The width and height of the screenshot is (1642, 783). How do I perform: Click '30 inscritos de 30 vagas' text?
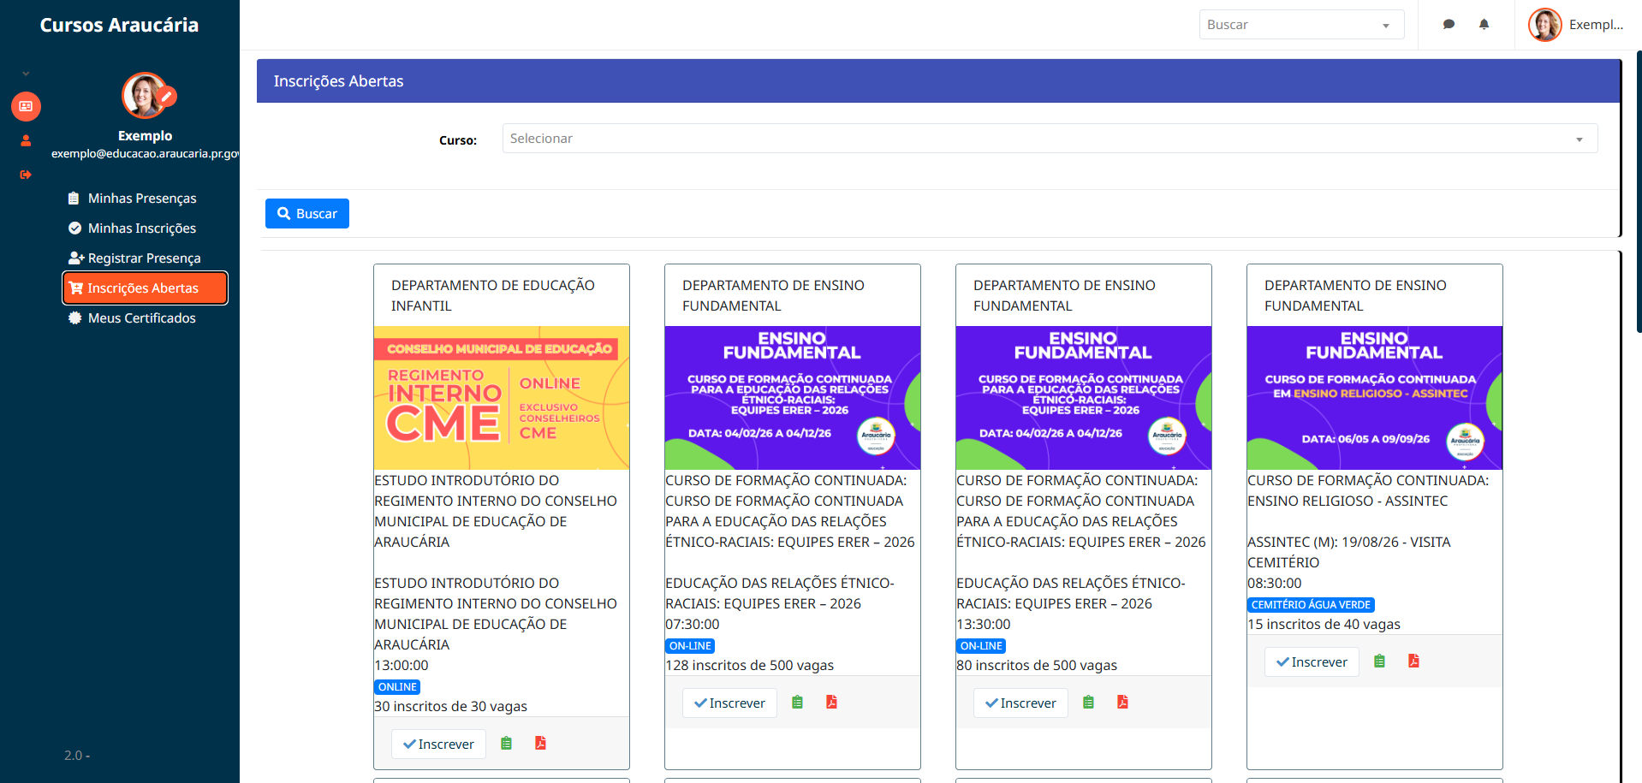point(450,707)
